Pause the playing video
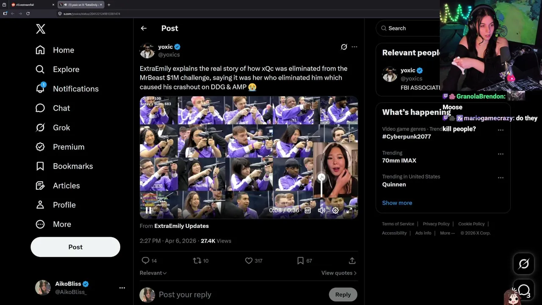 [148, 210]
